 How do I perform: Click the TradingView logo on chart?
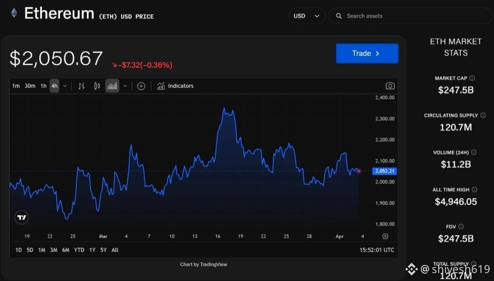(22, 217)
